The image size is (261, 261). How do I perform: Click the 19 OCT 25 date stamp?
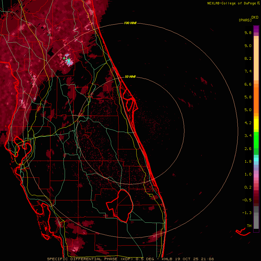click(186, 259)
